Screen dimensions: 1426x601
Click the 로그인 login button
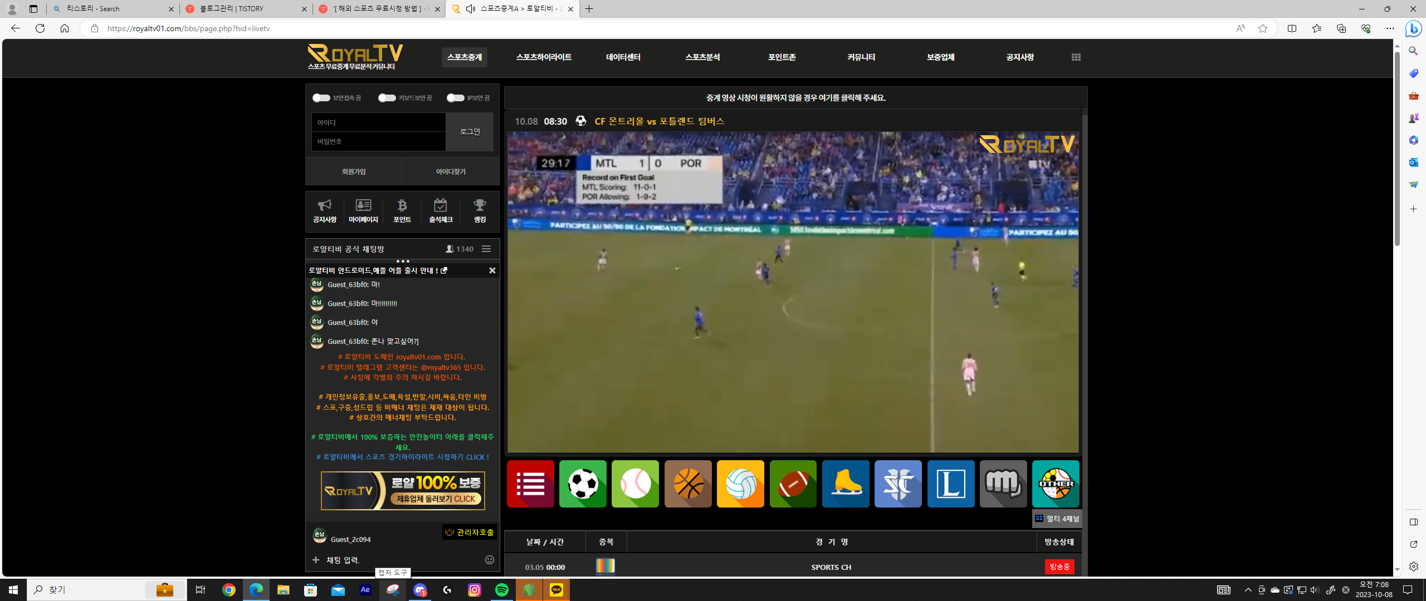(x=470, y=132)
